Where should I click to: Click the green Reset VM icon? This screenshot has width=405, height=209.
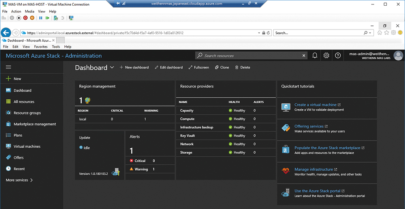pyautogui.click(x=47, y=18)
